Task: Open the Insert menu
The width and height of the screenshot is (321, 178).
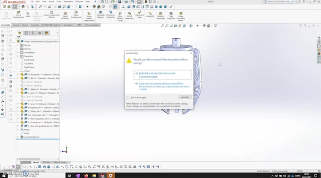Action: click(51, 1)
